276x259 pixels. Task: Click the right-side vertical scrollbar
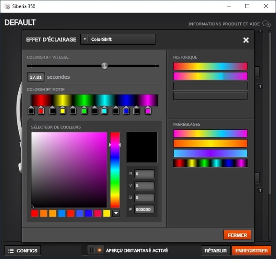[x=270, y=113]
